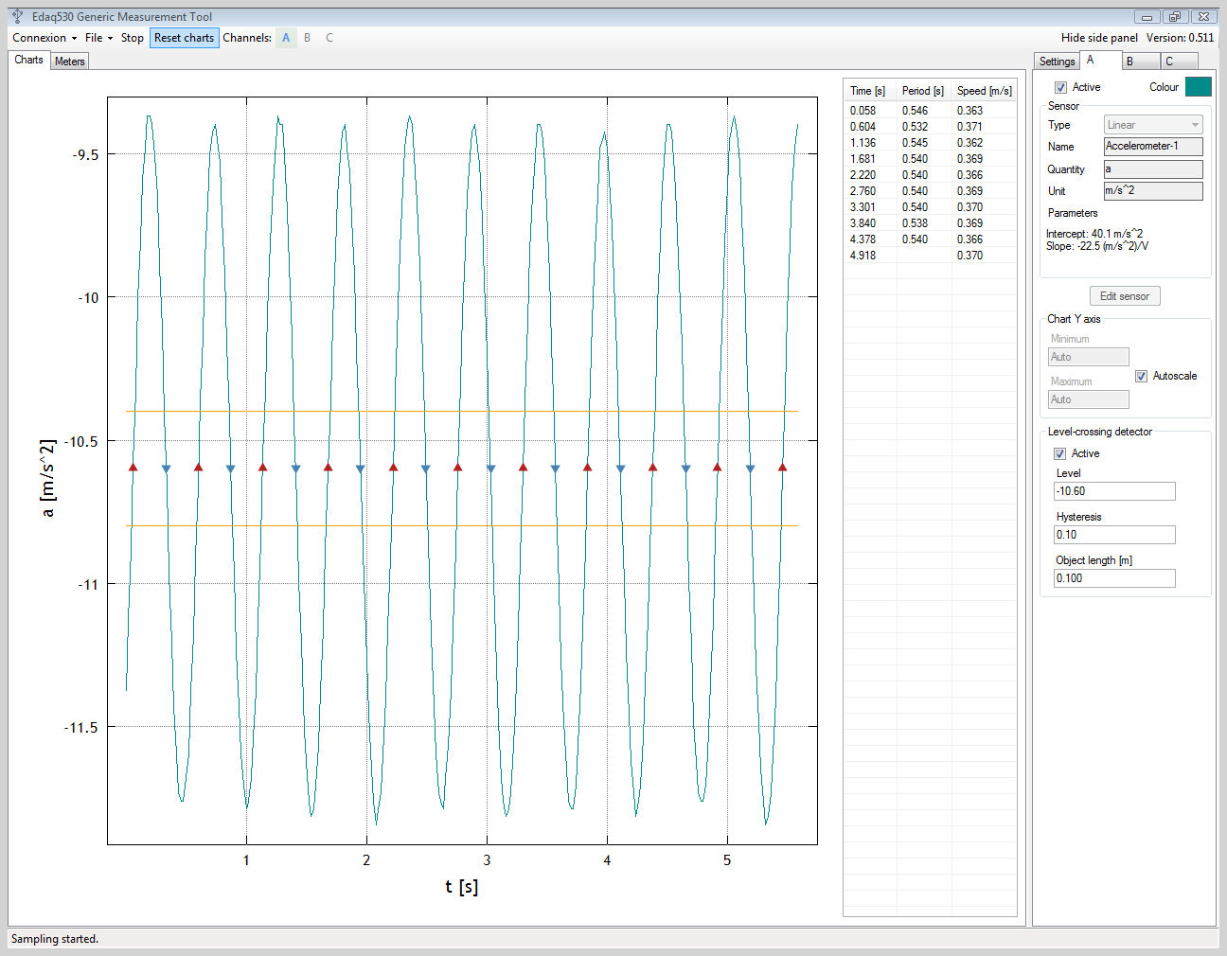This screenshot has height=956, width=1227.
Task: Stop the sampling
Action: (133, 38)
